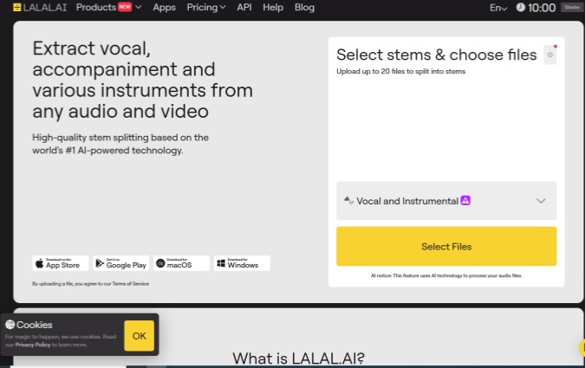Get the app on Google Play
Screen dimensions: 585x368
click(x=120, y=263)
